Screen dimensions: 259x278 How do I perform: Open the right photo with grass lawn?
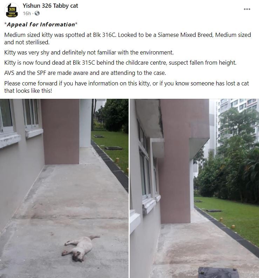click(x=194, y=188)
